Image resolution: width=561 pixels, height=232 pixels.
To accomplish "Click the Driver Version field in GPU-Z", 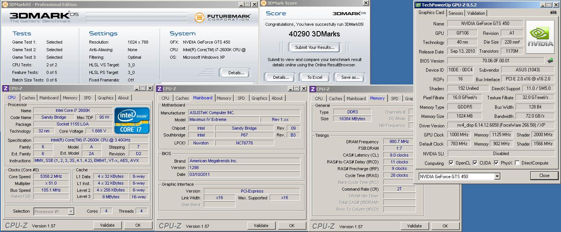I will [501, 125].
